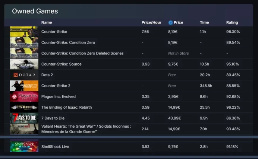Click the 1.1h playtime cell

tap(203, 32)
